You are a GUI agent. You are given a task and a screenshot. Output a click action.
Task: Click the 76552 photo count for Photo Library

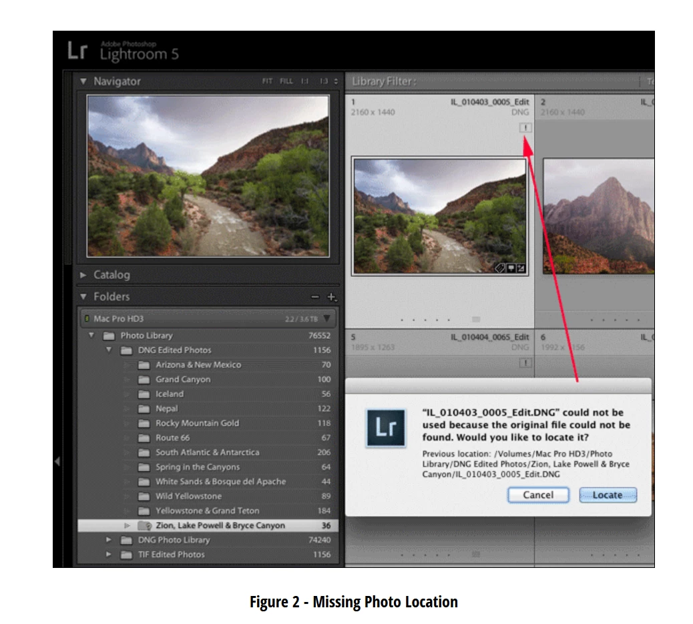tap(320, 336)
